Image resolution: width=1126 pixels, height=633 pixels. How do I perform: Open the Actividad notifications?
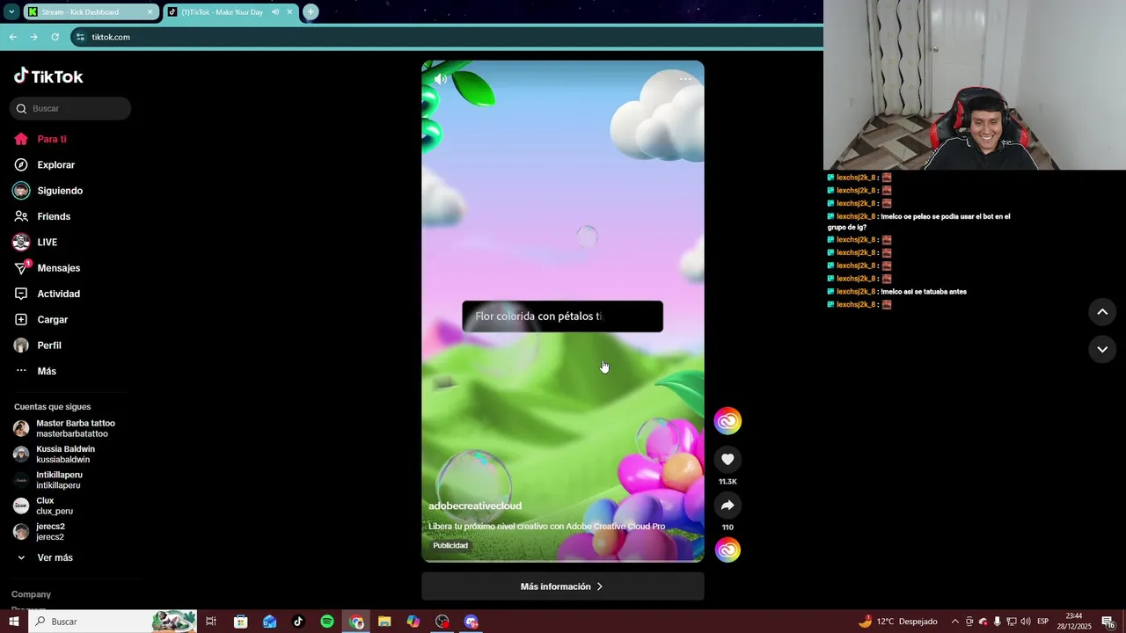47,294
